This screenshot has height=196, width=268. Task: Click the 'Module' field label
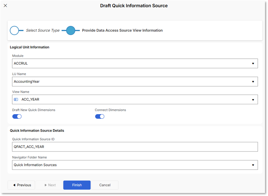pos(18,56)
